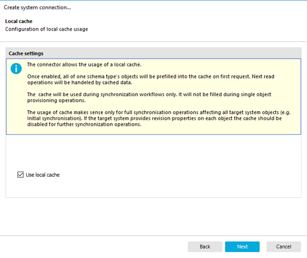Click the Create system connection title text
The width and height of the screenshot is (307, 258).
[x=37, y=8]
